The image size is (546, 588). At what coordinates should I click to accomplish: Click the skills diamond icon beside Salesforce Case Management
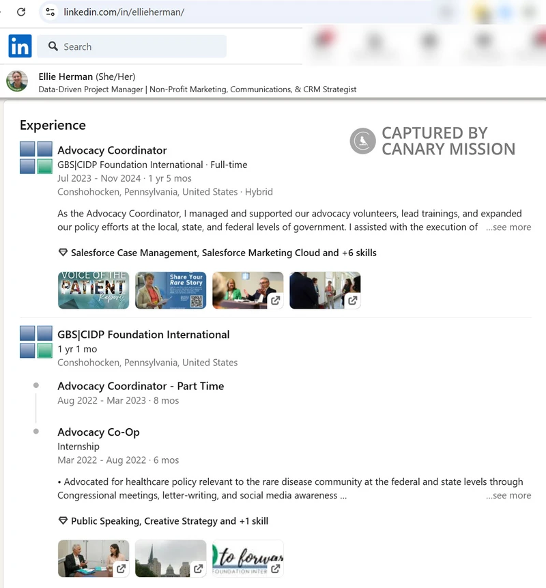63,253
